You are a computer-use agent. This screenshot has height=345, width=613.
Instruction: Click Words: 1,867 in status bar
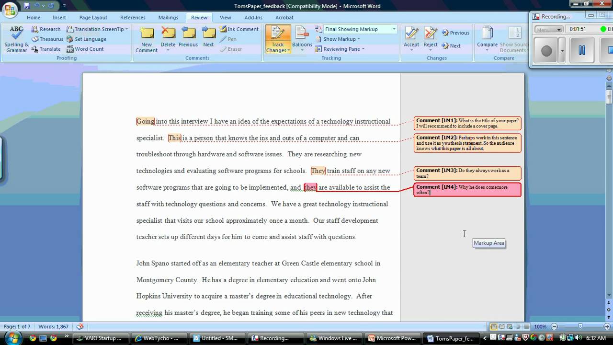(54, 326)
